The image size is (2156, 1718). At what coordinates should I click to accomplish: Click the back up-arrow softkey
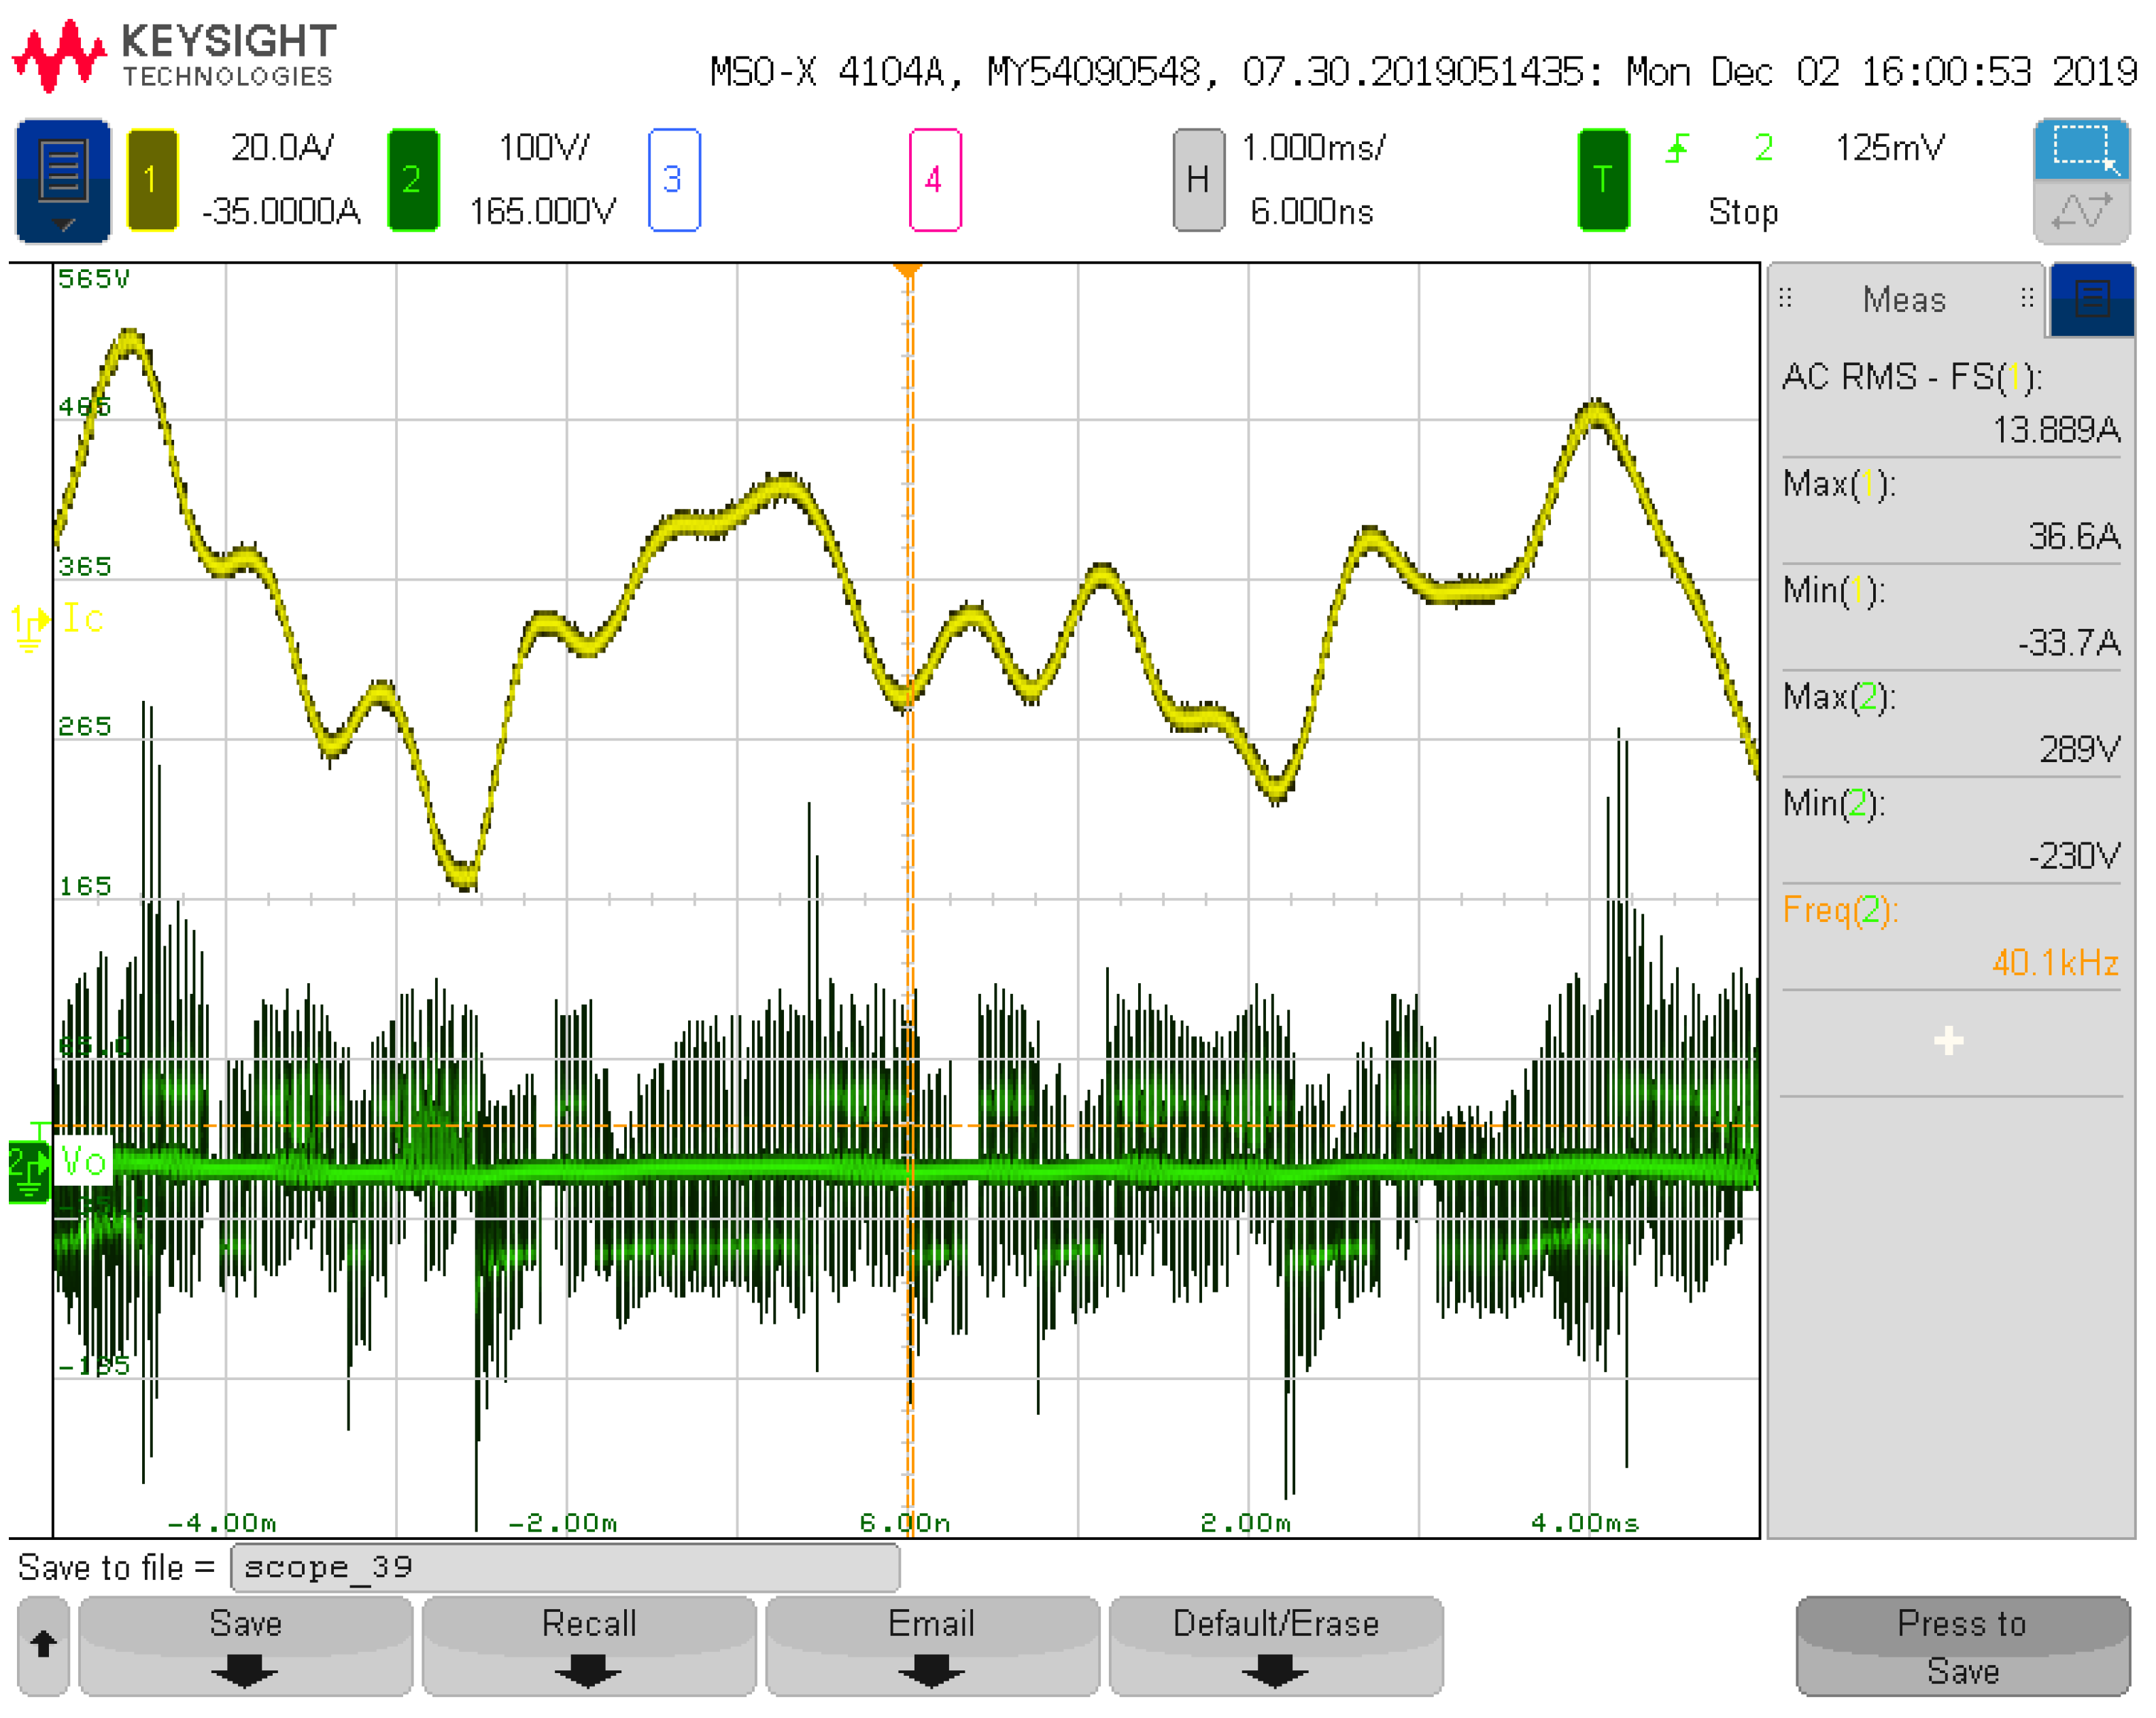(43, 1645)
